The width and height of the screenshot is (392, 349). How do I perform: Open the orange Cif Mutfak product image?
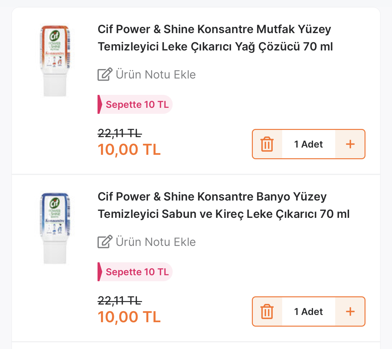point(55,61)
